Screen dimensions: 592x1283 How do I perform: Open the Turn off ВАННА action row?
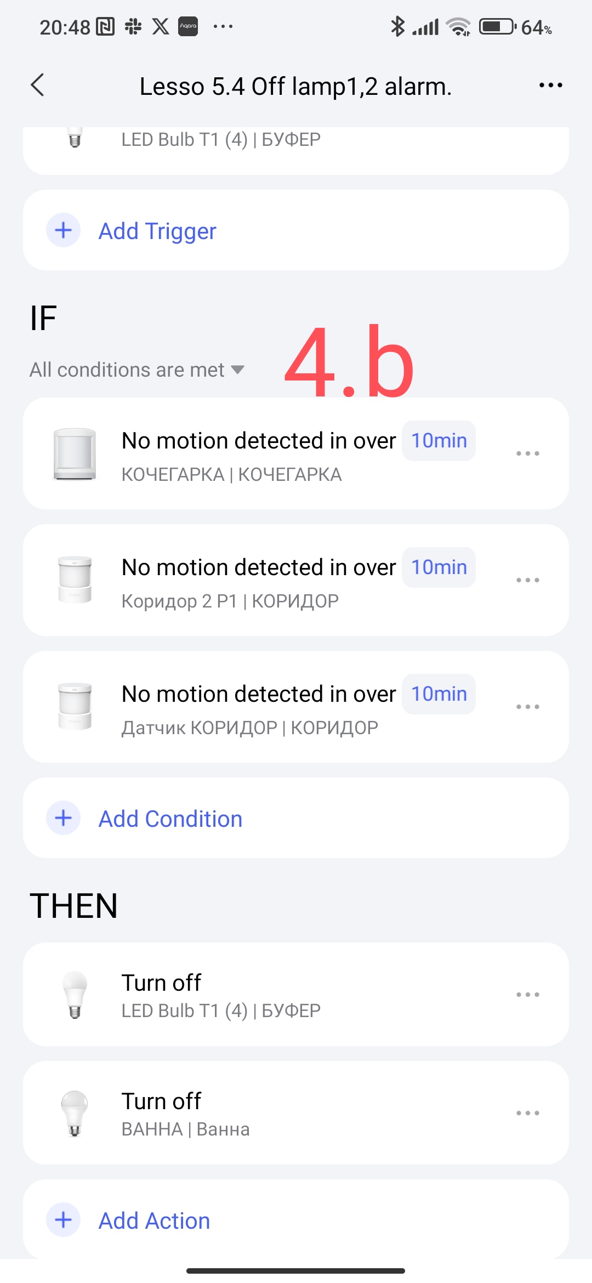pyautogui.click(x=274, y=1113)
